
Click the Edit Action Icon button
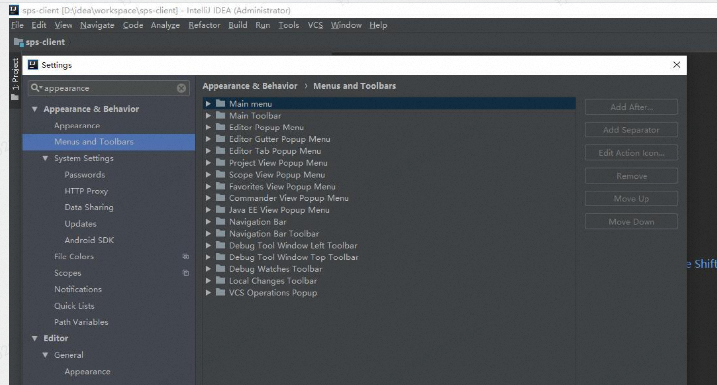[x=631, y=152]
